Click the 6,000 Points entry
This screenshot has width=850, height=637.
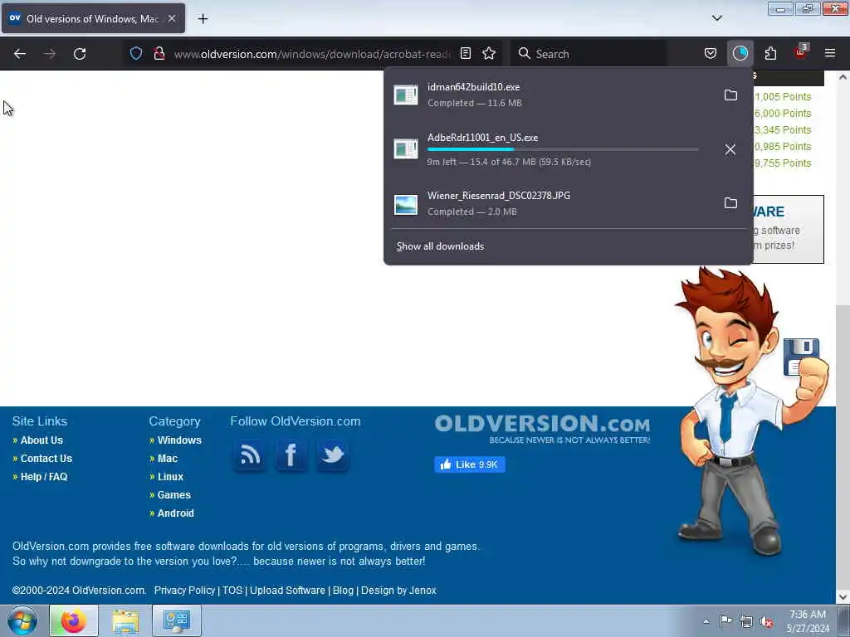pos(783,114)
